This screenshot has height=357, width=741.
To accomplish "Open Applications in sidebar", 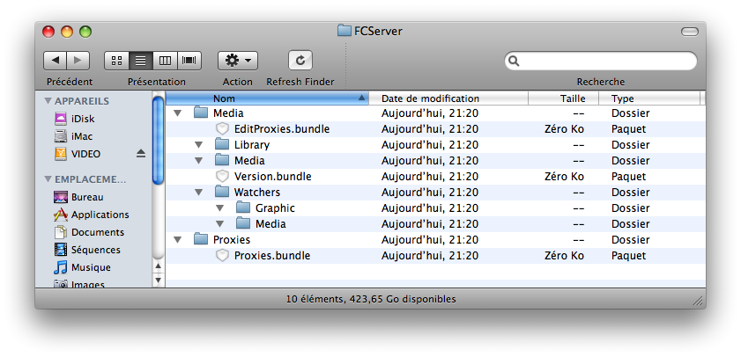I will point(92,215).
